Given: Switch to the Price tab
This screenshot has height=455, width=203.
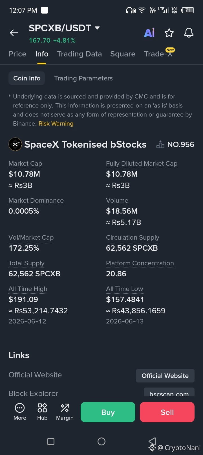Looking at the screenshot, I should pos(17,54).
